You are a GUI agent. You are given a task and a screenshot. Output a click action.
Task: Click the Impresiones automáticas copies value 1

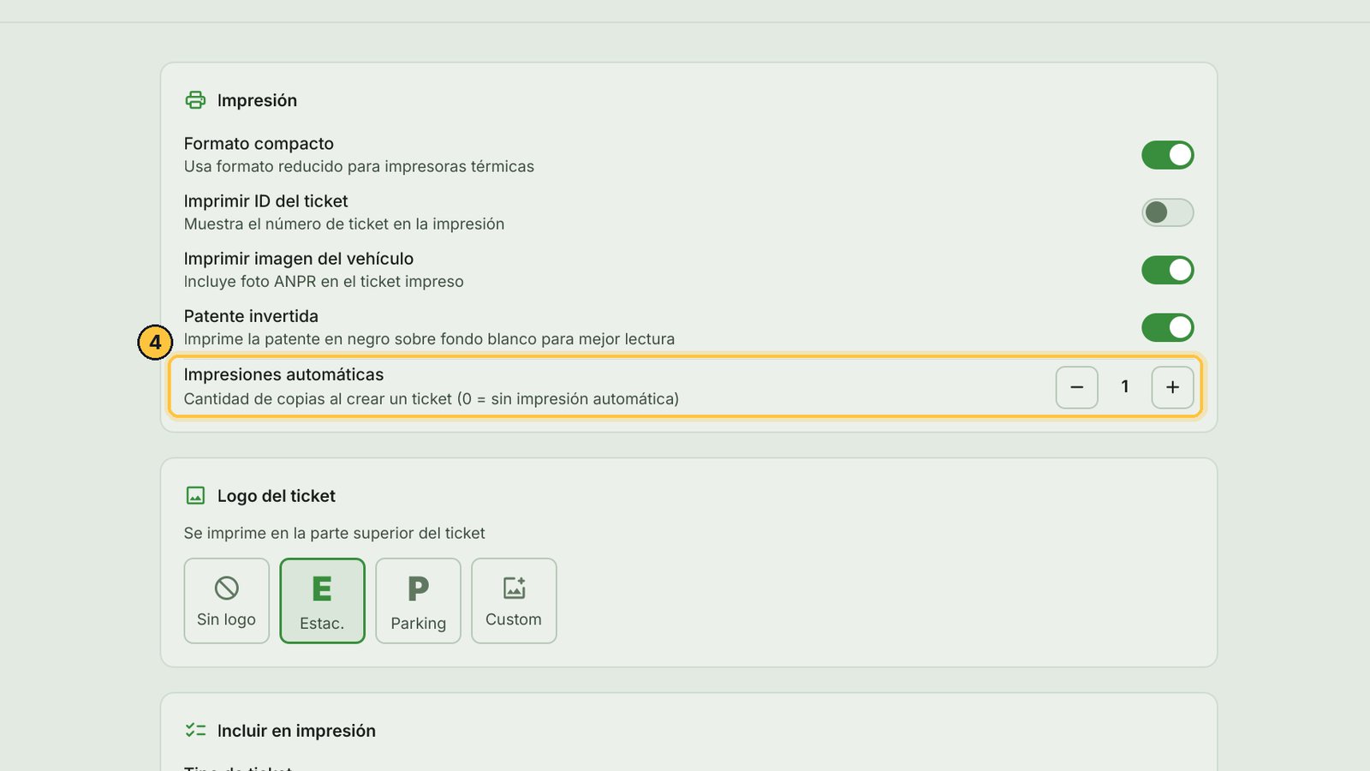[x=1125, y=387]
